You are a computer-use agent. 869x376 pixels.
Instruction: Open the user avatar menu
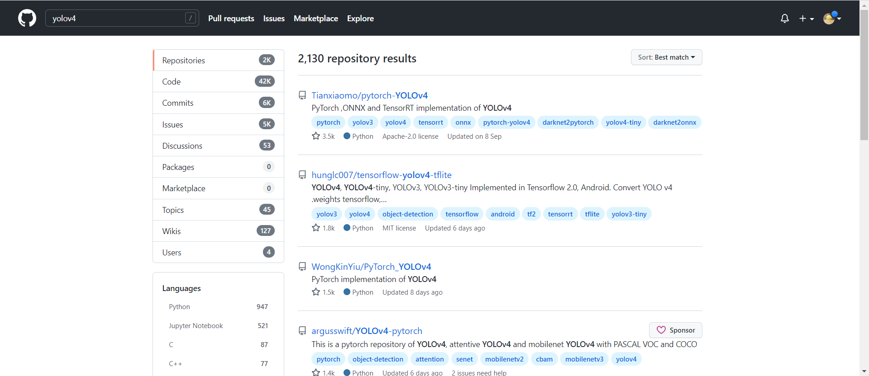(832, 19)
